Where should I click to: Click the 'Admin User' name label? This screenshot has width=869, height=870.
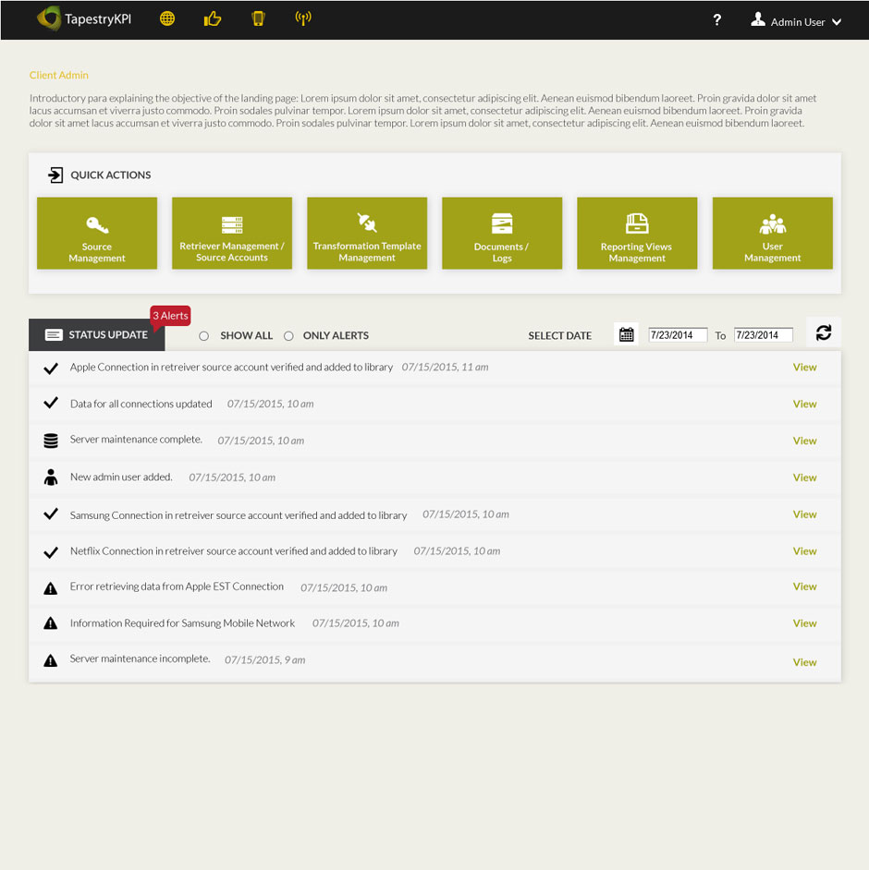coord(798,22)
